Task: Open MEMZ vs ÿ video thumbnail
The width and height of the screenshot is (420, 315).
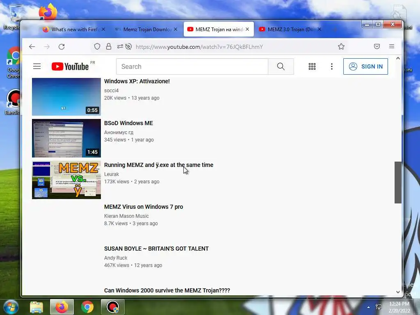Action: click(66, 180)
